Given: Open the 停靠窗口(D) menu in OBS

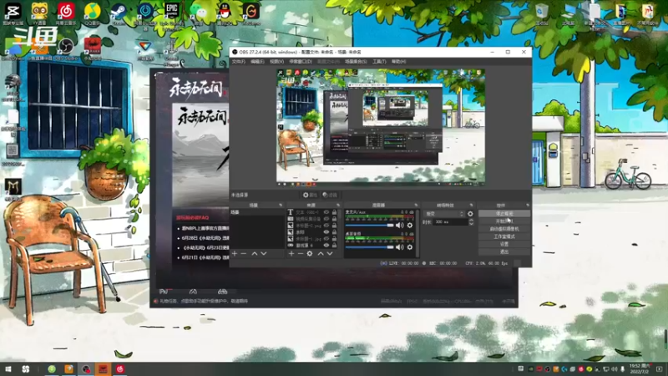Looking at the screenshot, I should [x=301, y=61].
